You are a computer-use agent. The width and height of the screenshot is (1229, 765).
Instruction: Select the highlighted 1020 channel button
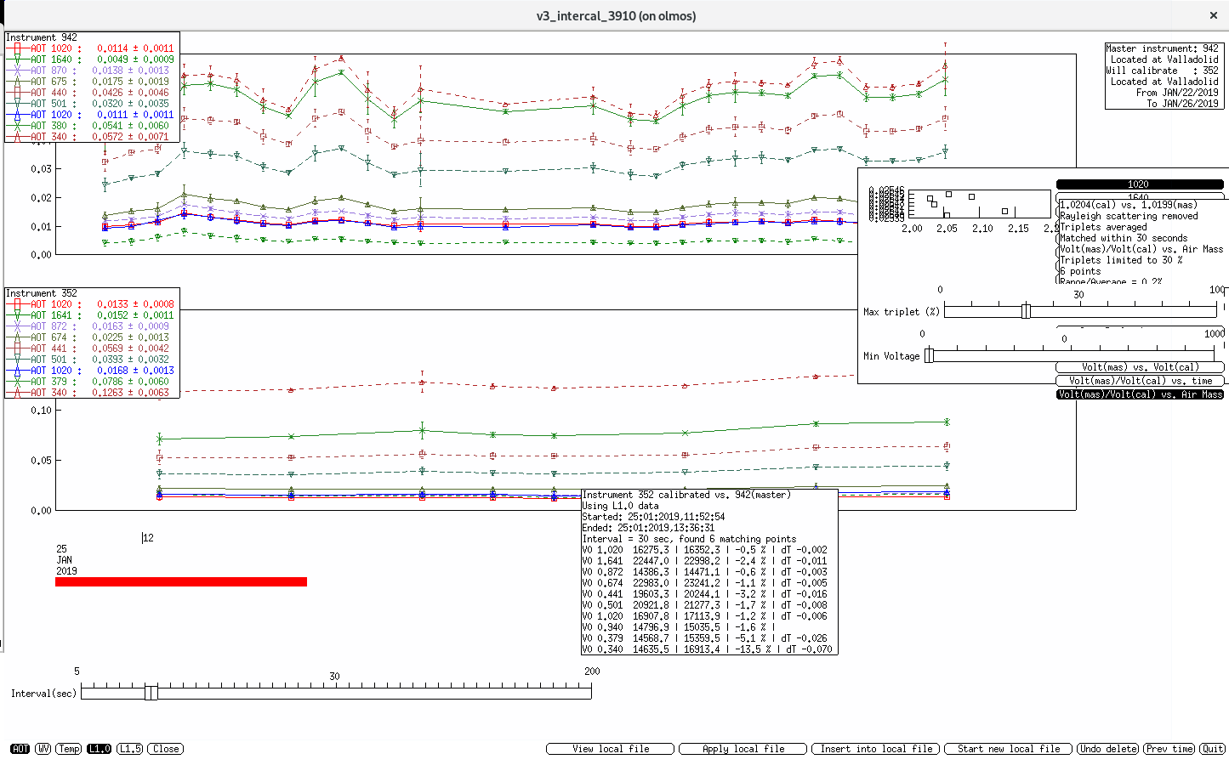1139,184
